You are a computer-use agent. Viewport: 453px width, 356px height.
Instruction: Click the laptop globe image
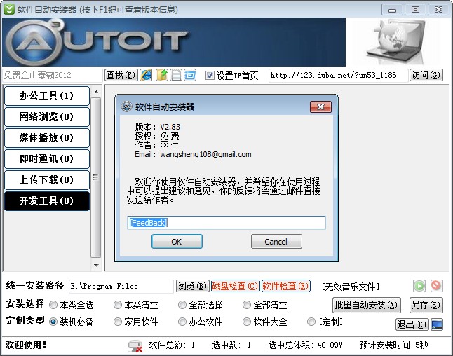point(397,41)
